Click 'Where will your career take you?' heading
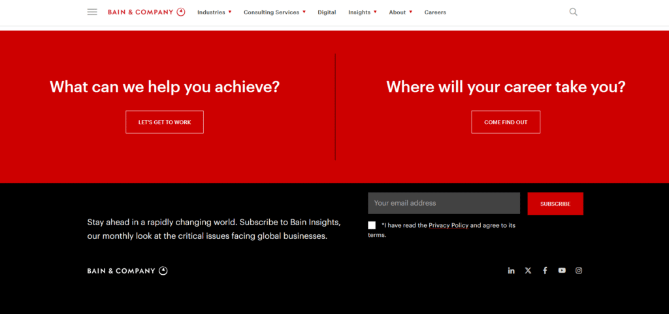 [x=506, y=87]
